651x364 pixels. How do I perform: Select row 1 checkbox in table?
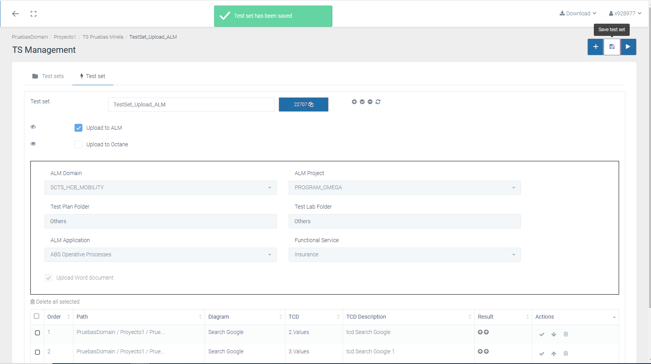pos(37,332)
